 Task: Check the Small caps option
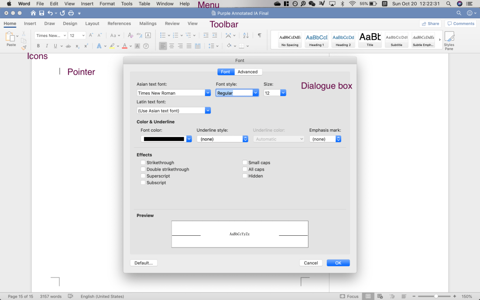(245, 163)
